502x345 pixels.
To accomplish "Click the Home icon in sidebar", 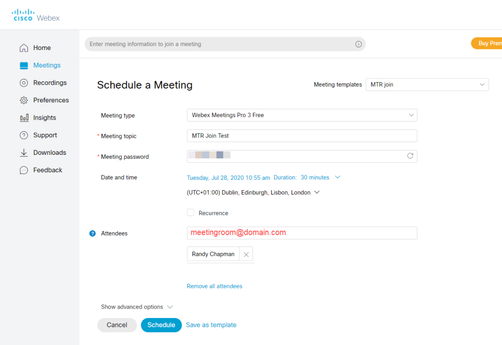I will tap(24, 48).
